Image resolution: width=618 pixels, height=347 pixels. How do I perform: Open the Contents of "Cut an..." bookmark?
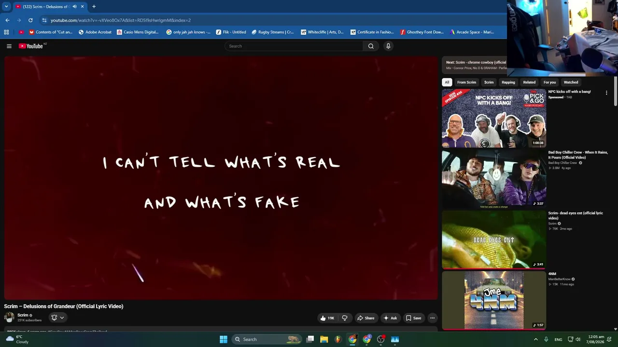pyautogui.click(x=51, y=32)
